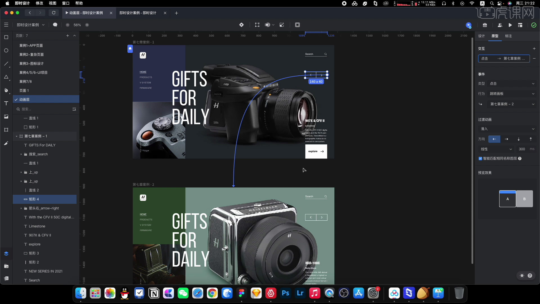Click the edit object frame icon
540x304 pixels.
pyautogui.click(x=257, y=25)
